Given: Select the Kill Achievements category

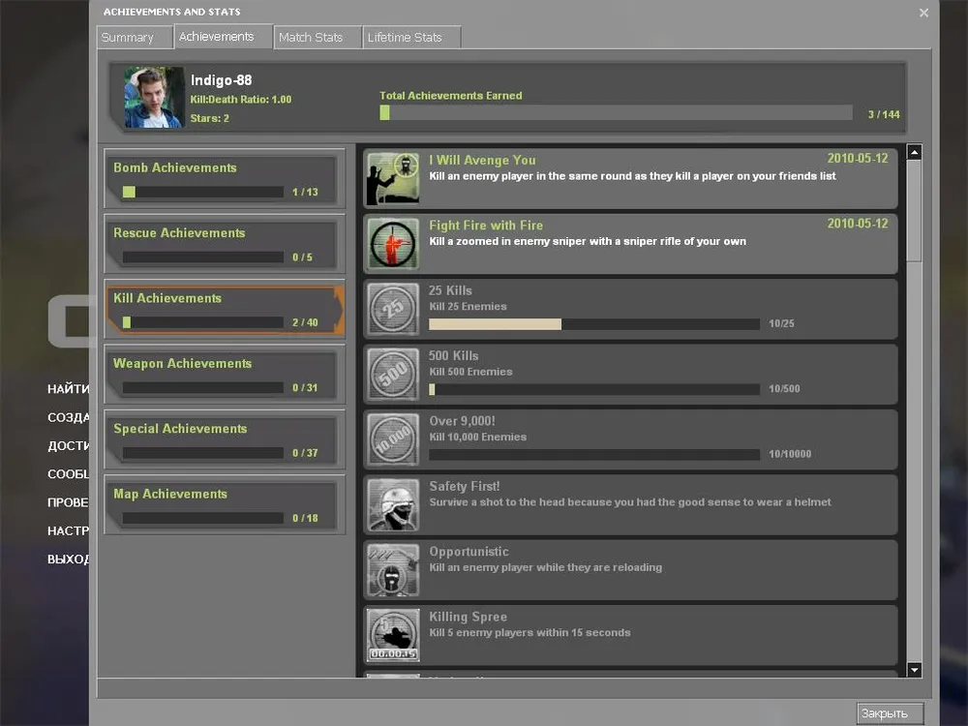Looking at the screenshot, I should (x=225, y=310).
